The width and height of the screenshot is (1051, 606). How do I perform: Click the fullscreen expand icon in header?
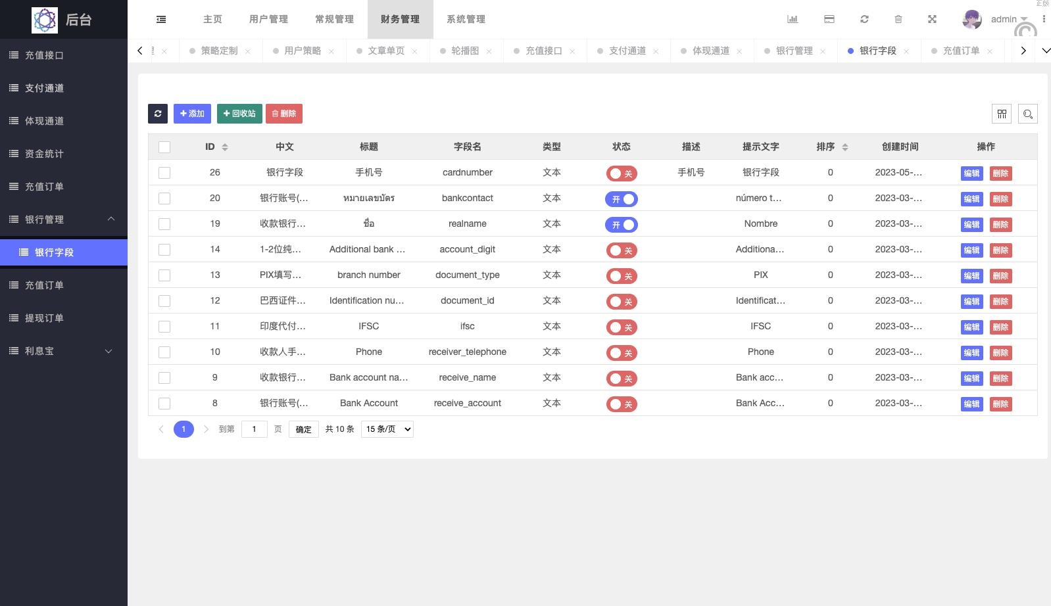[932, 20]
